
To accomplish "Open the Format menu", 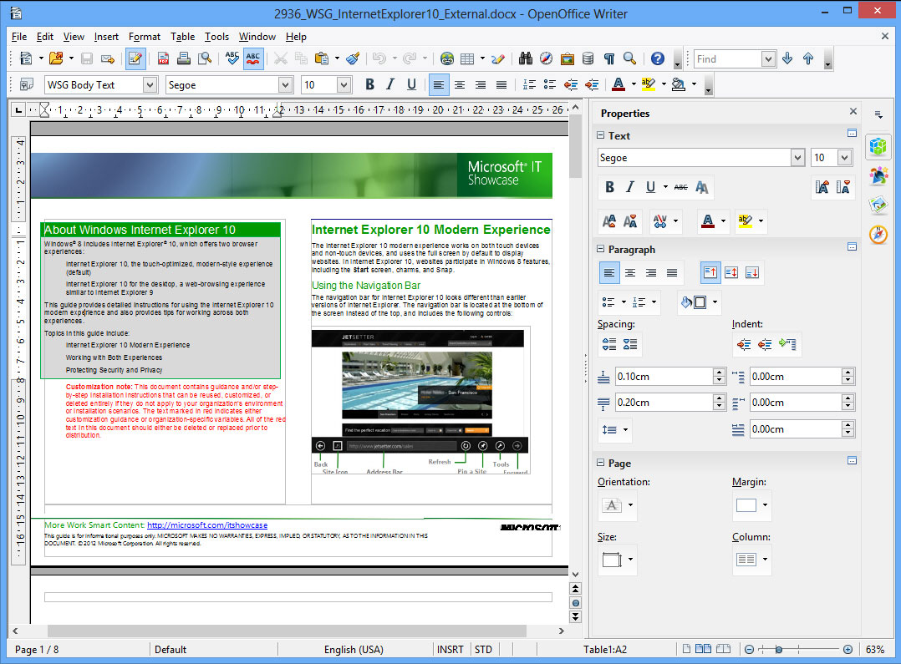I will tap(145, 37).
